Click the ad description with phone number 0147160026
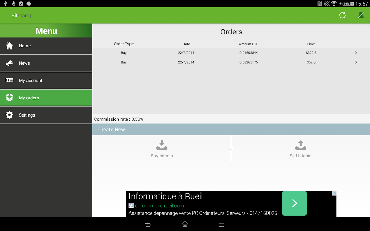370x231 pixels. pos(203,213)
